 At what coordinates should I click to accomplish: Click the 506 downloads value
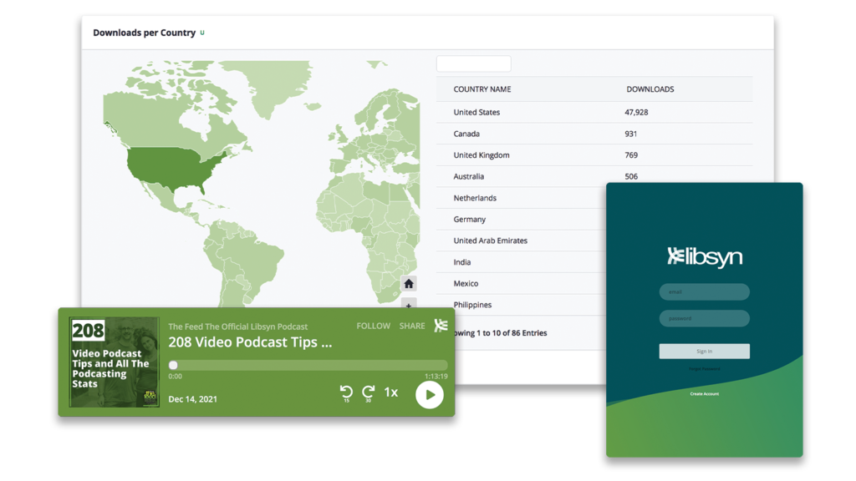631,176
